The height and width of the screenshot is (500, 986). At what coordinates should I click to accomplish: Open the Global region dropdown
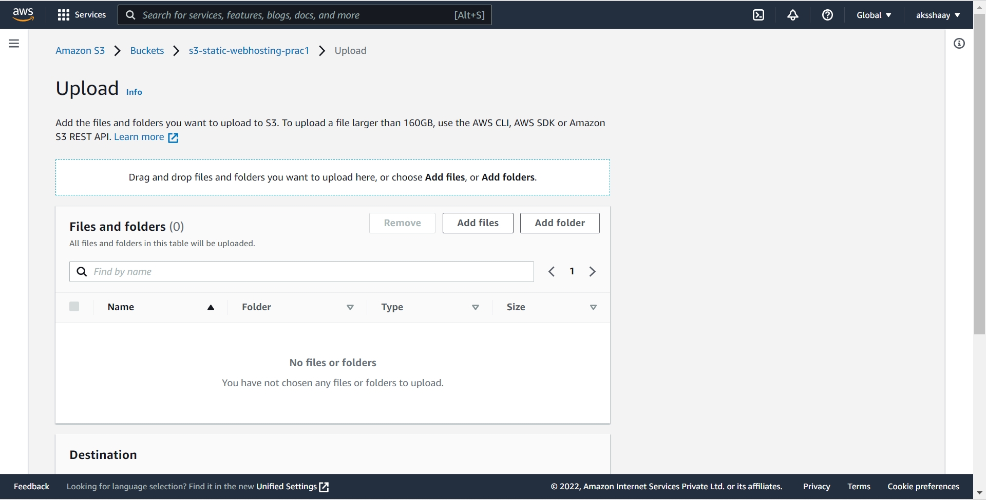point(873,15)
